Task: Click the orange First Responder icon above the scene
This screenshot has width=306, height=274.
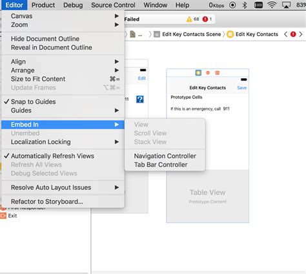Action: (x=208, y=73)
